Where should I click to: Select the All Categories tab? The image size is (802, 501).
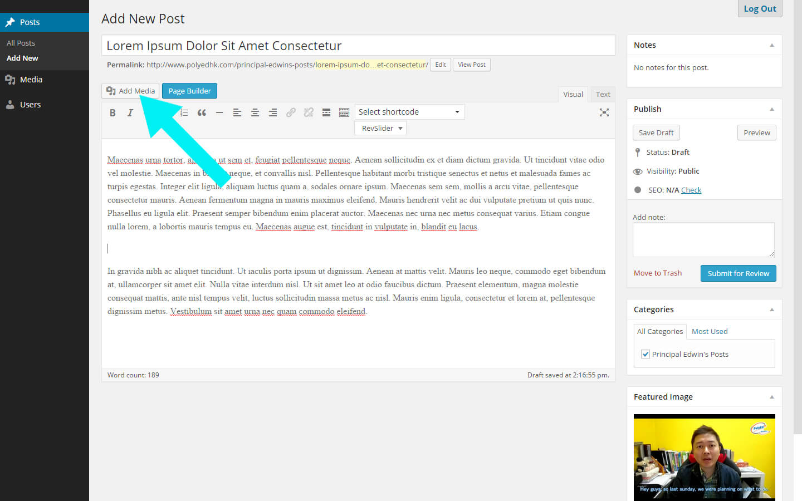660,331
